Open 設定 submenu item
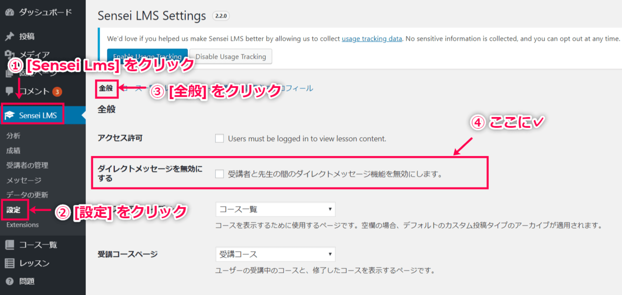Viewport: 622px width, 295px height. pyautogui.click(x=14, y=210)
